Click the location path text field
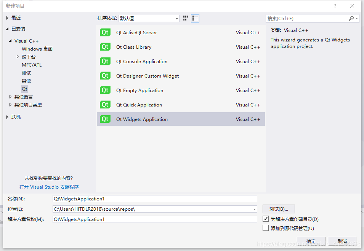The image size is (364, 251). [152, 209]
